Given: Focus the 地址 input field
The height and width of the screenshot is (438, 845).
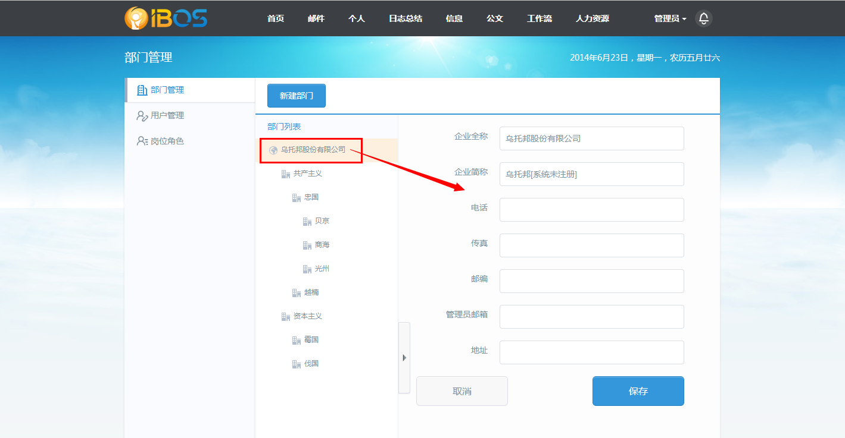Looking at the screenshot, I should click(592, 352).
